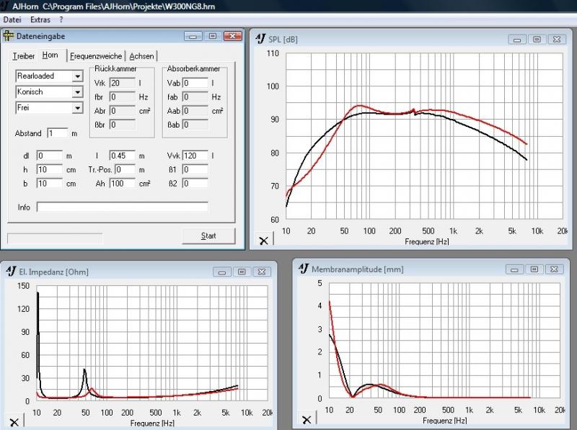
Task: Click the fab field in Absorberkammer
Action: click(x=195, y=97)
